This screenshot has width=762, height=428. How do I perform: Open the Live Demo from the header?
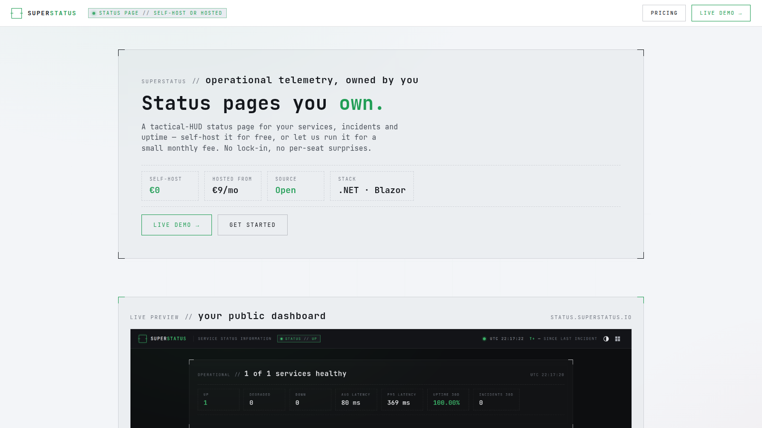coord(721,13)
